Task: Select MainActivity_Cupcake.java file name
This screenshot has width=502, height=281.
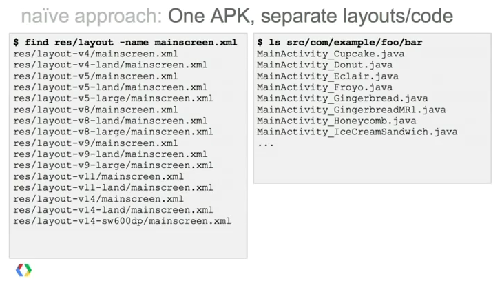Action: pos(331,54)
